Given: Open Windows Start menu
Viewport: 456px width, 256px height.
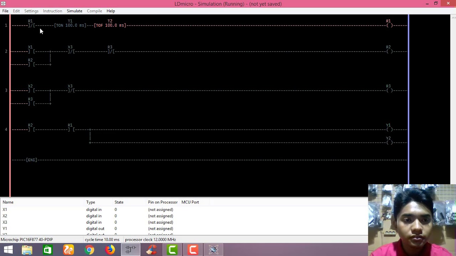Looking at the screenshot, I should (x=8, y=250).
